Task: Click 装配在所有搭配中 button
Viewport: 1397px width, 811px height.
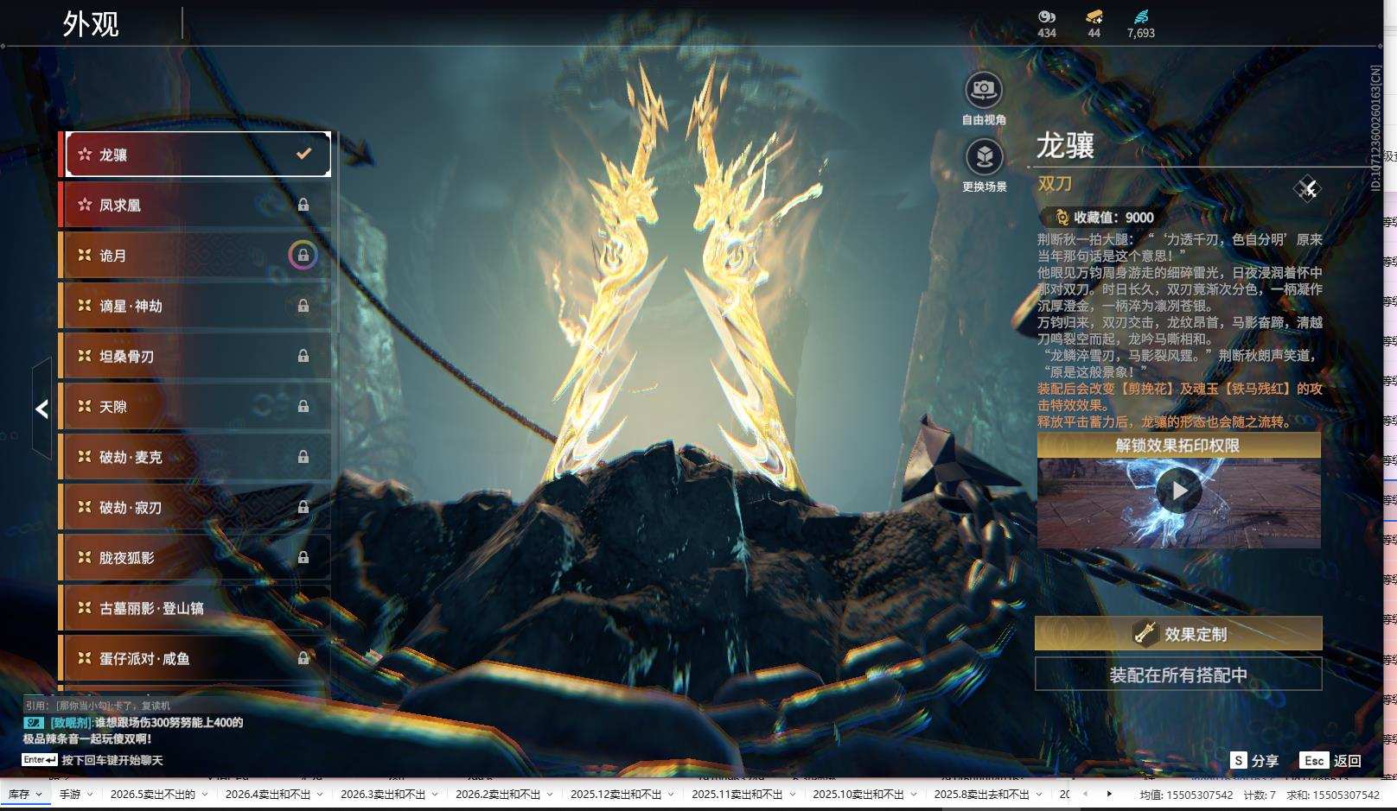Action: coord(1178,675)
